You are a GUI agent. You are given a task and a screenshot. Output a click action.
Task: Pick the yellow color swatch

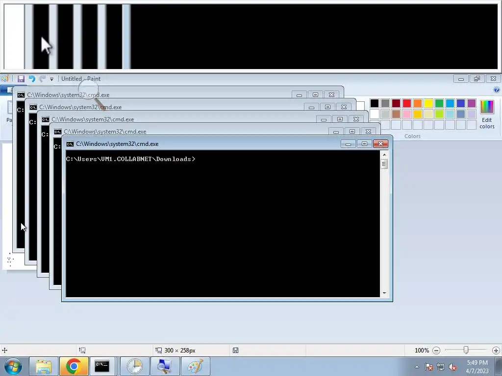[x=428, y=103]
